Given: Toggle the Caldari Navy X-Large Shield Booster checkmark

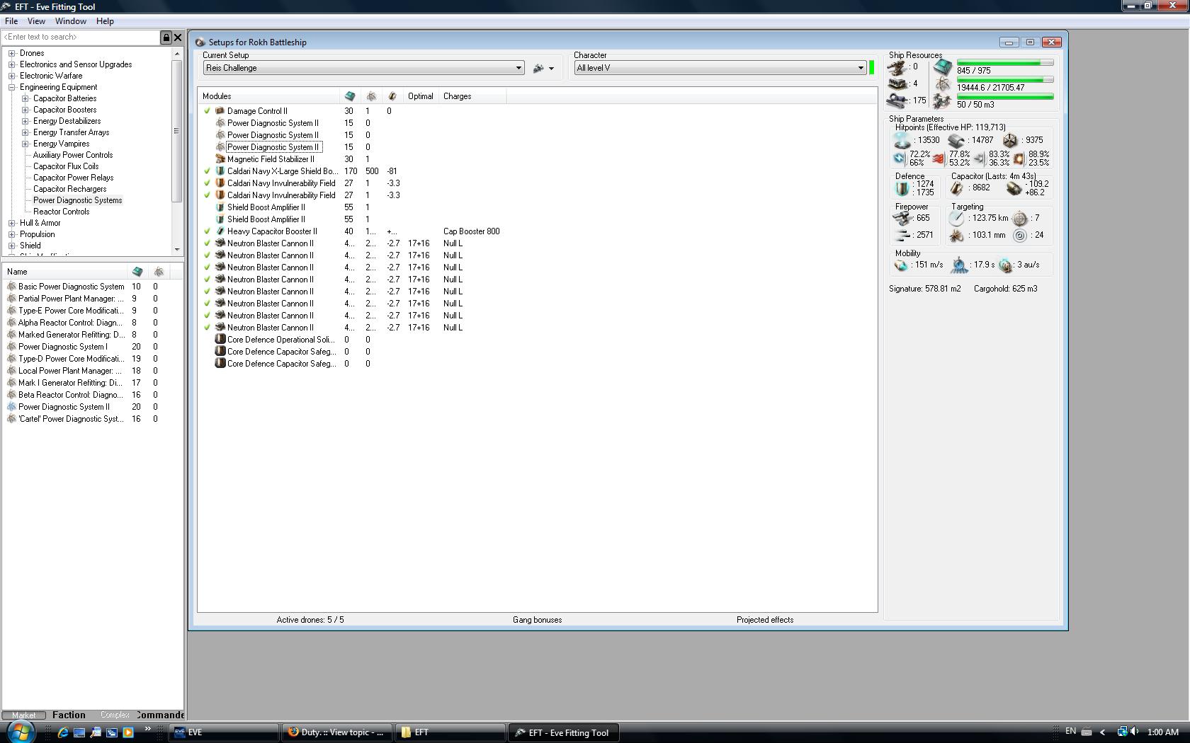Looking at the screenshot, I should point(207,171).
